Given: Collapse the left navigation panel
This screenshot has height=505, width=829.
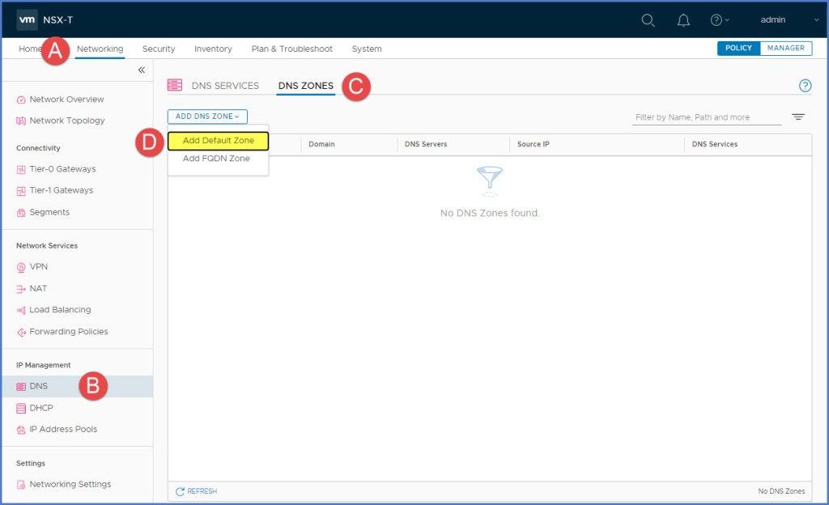Looking at the screenshot, I should (x=142, y=70).
